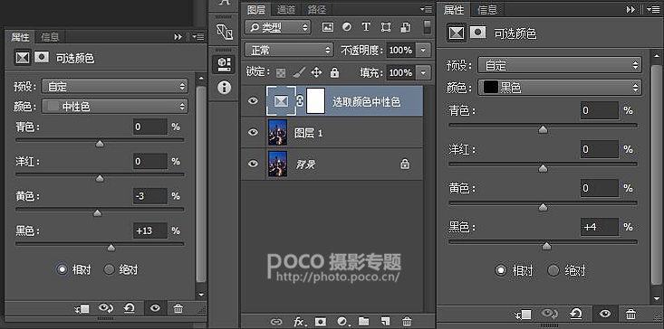Viewport: 664px width, 329px height.
Task: Open 颜色 dropdown showing 中性色
Action: [x=114, y=107]
